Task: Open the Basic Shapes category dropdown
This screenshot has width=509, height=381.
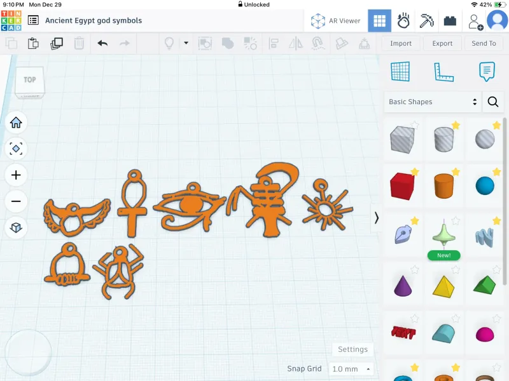Action: click(x=433, y=102)
